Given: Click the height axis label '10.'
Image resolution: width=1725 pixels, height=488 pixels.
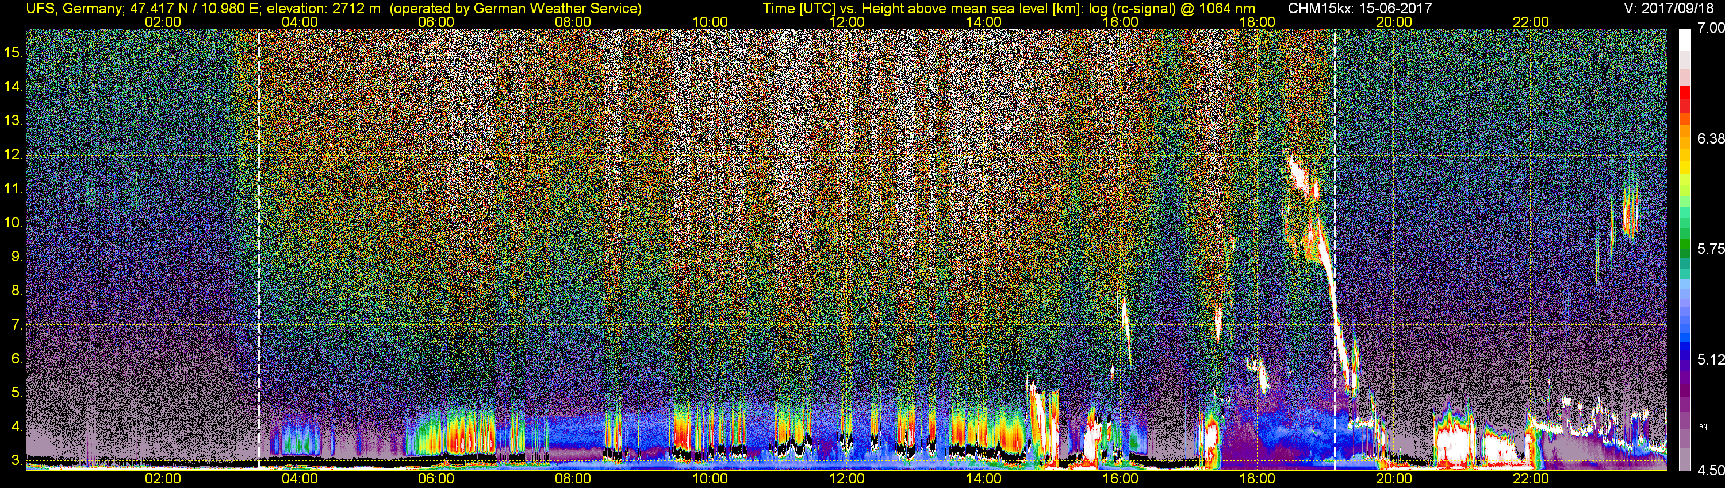Looking at the screenshot, I should point(13,223).
